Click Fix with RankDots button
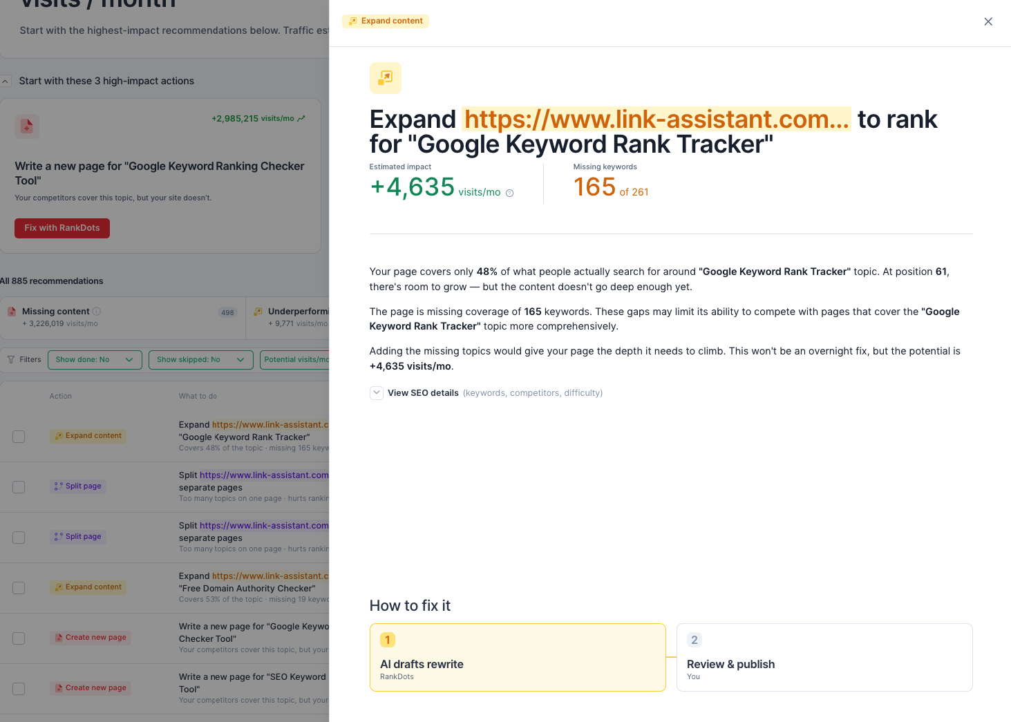Viewport: 1011px width, 722px height. pyautogui.click(x=62, y=228)
